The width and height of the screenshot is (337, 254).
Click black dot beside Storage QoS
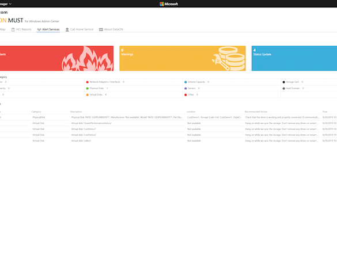point(283,82)
